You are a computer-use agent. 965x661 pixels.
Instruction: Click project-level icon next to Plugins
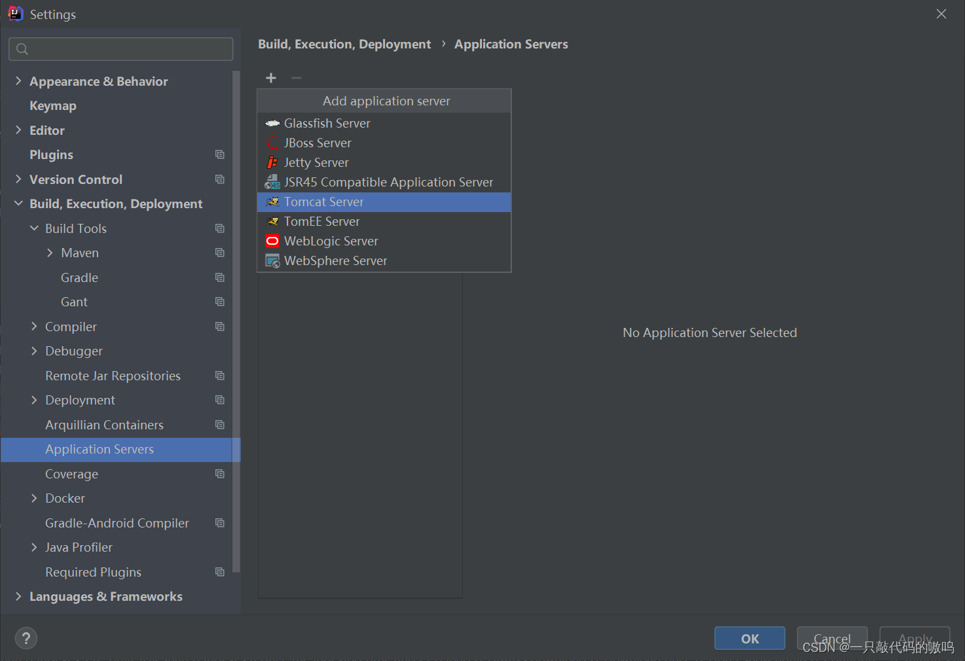(220, 154)
